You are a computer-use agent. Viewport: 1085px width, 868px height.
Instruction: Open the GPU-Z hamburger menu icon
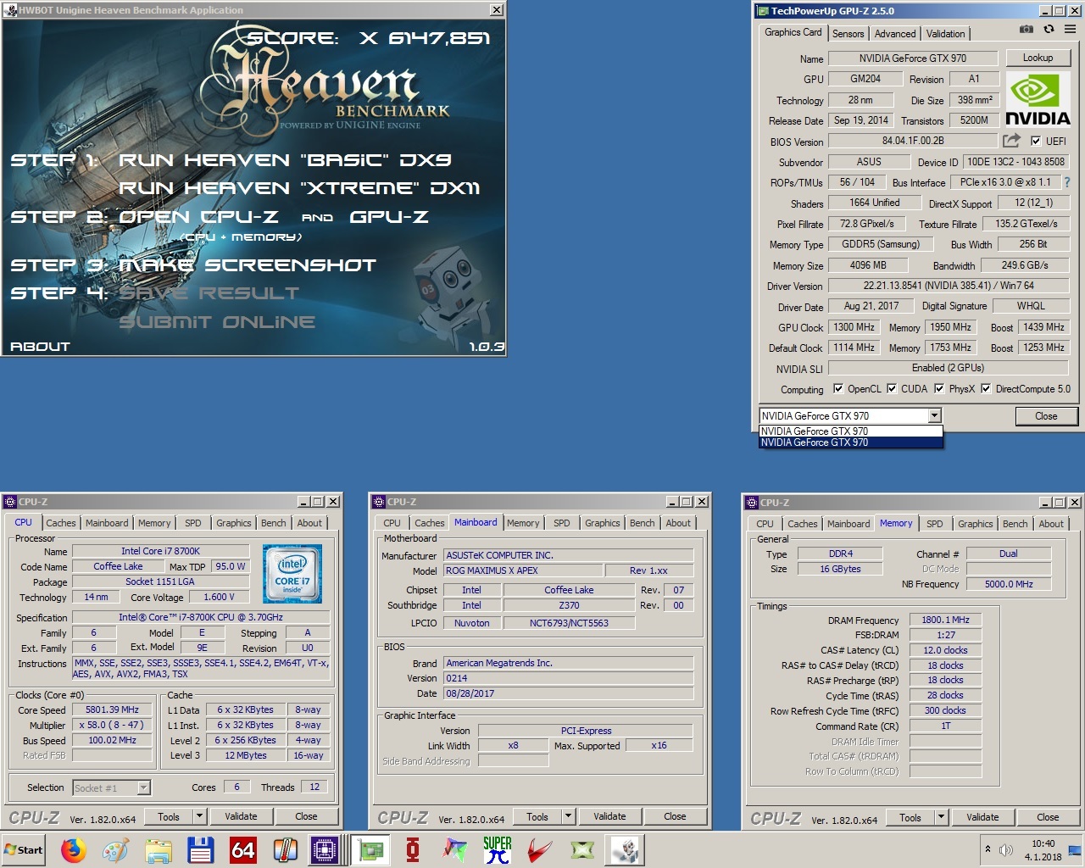[1070, 29]
